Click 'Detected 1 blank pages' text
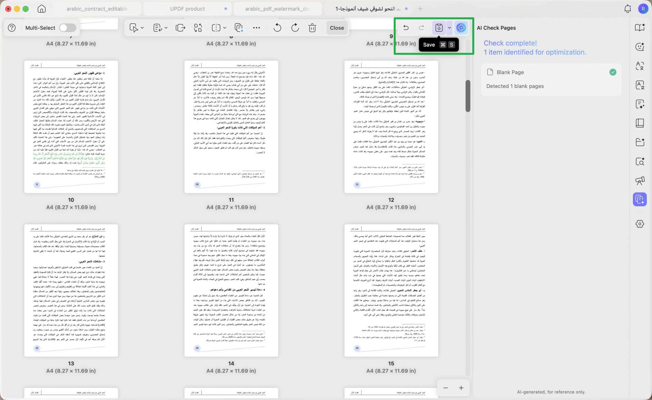Image resolution: width=652 pixels, height=400 pixels. 515,86
